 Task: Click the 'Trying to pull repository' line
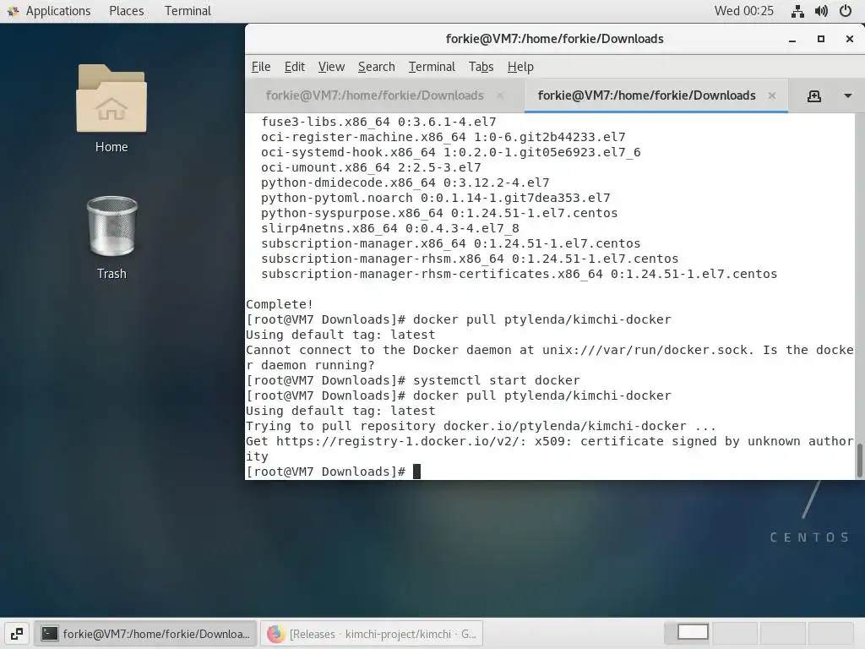click(481, 426)
